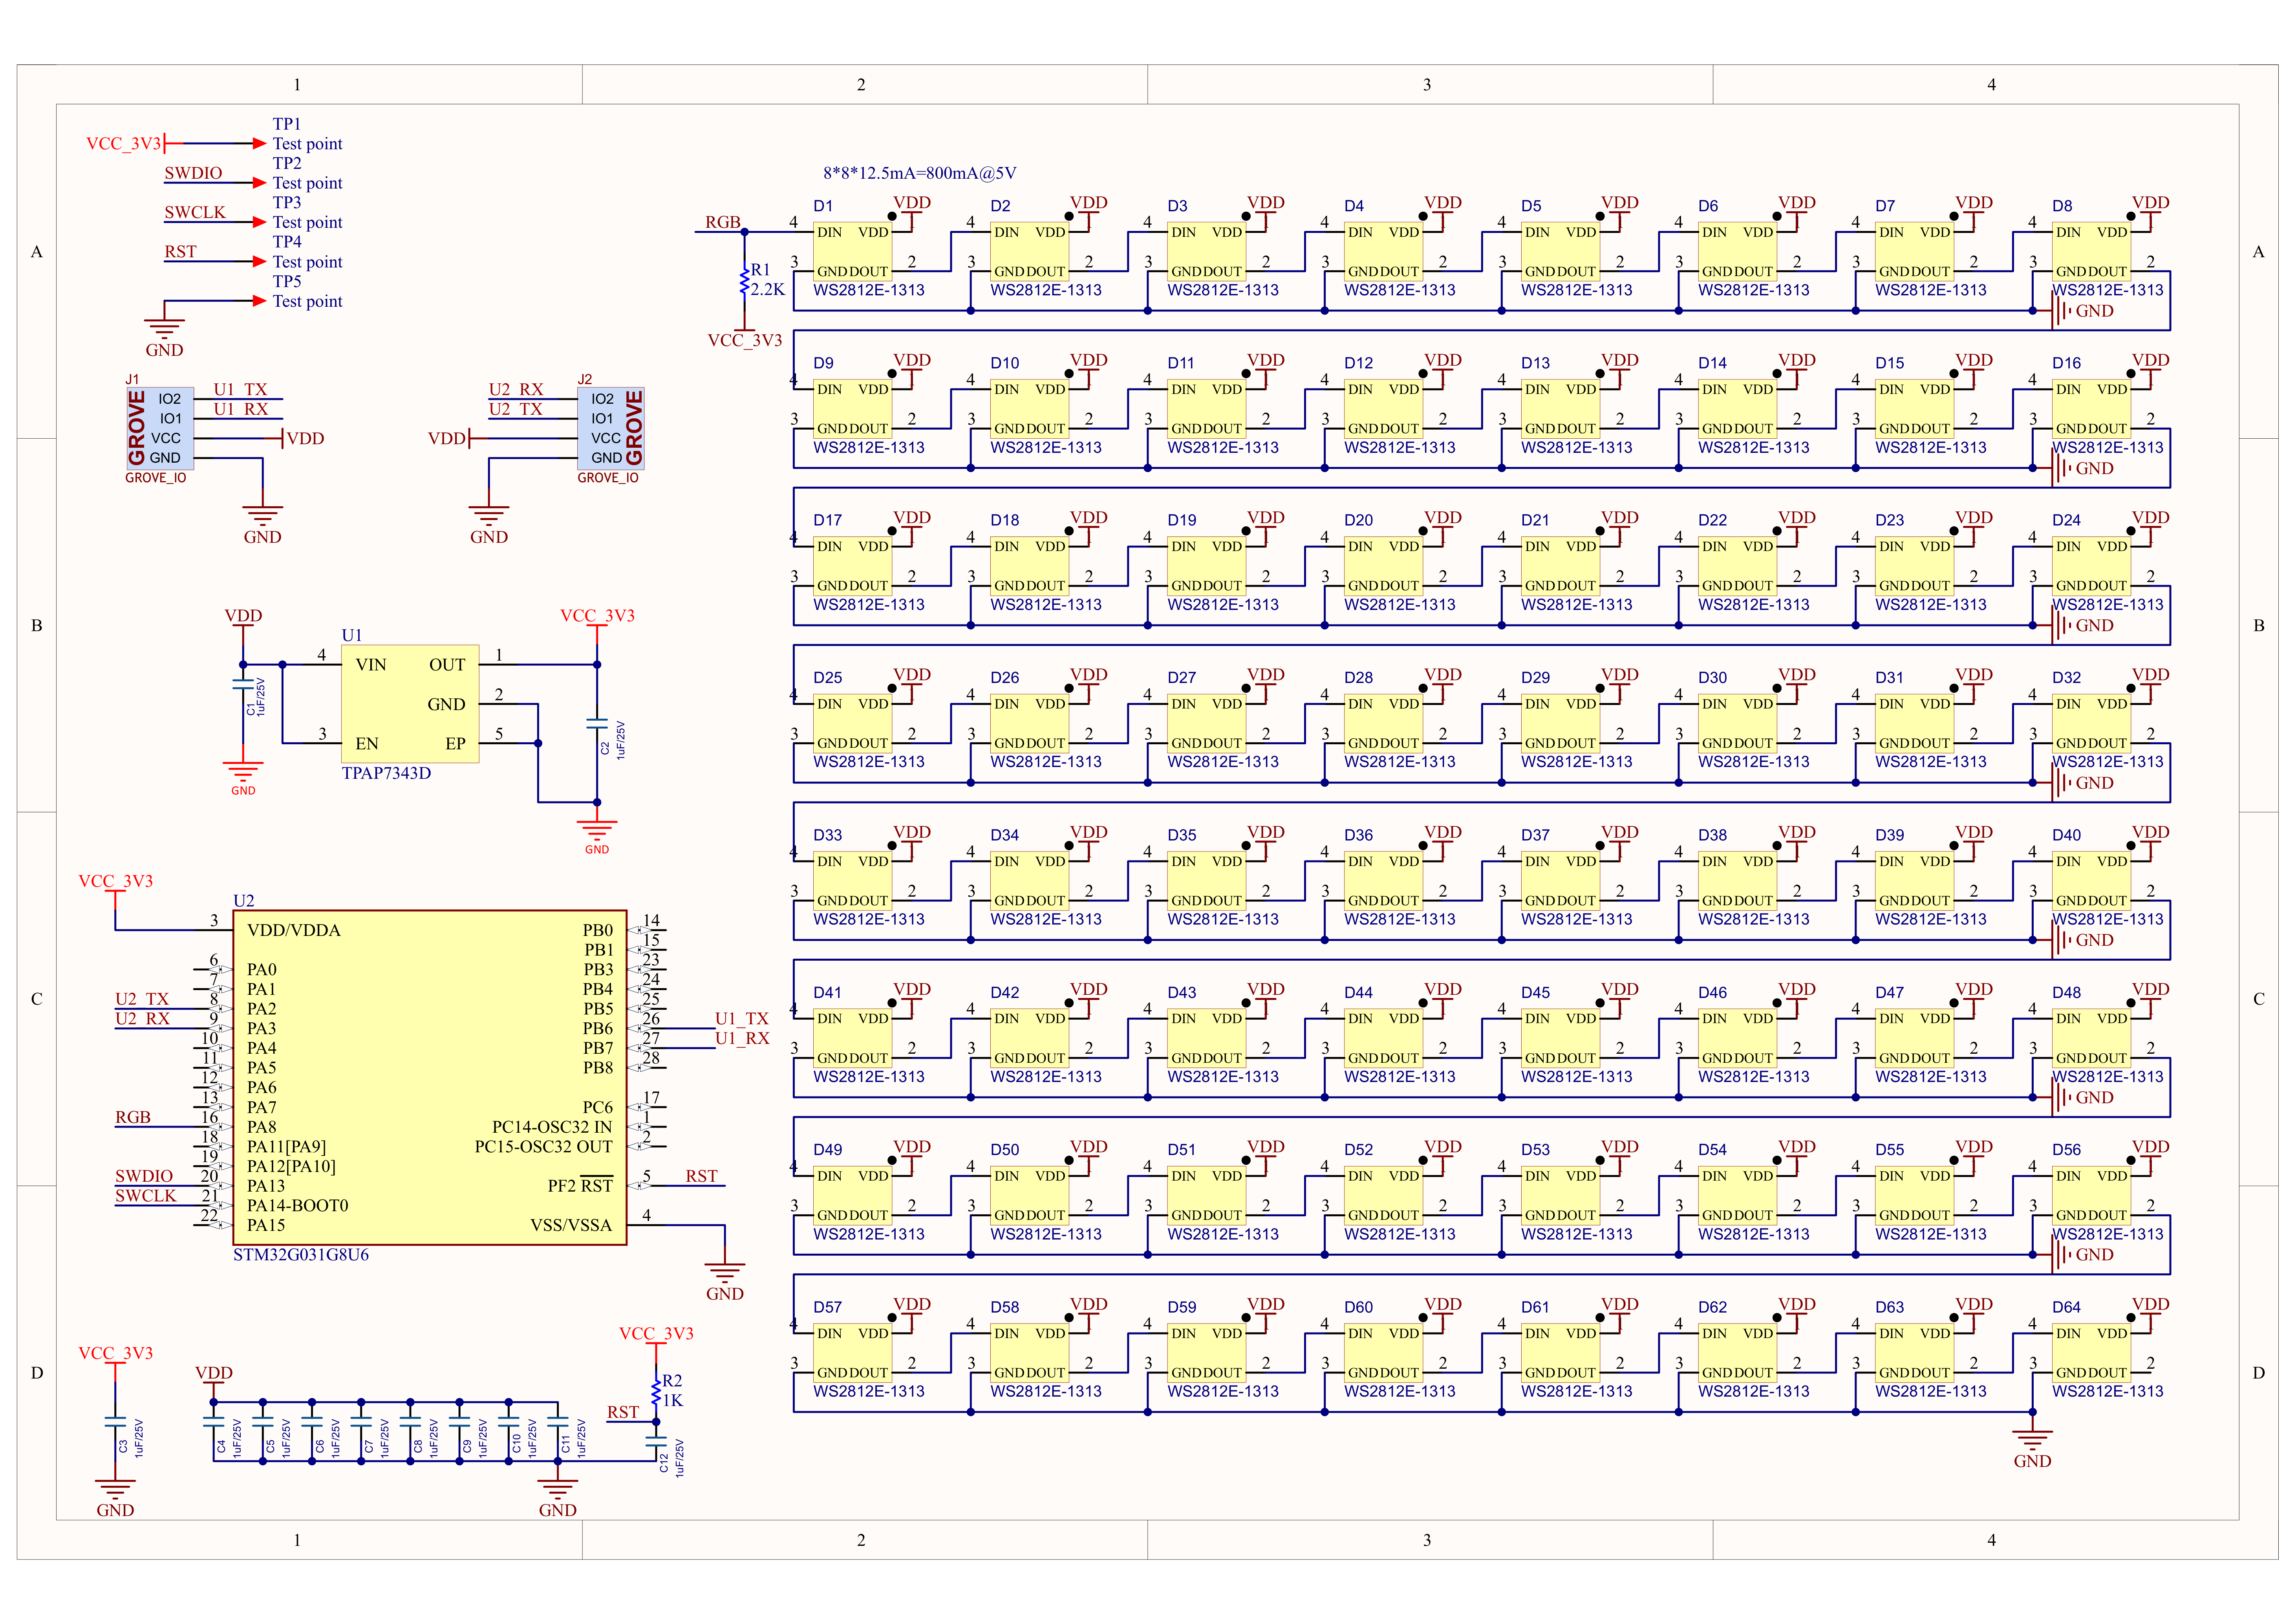2296x1624 pixels.
Task: Click row letter B on left border
Action: pos(37,626)
